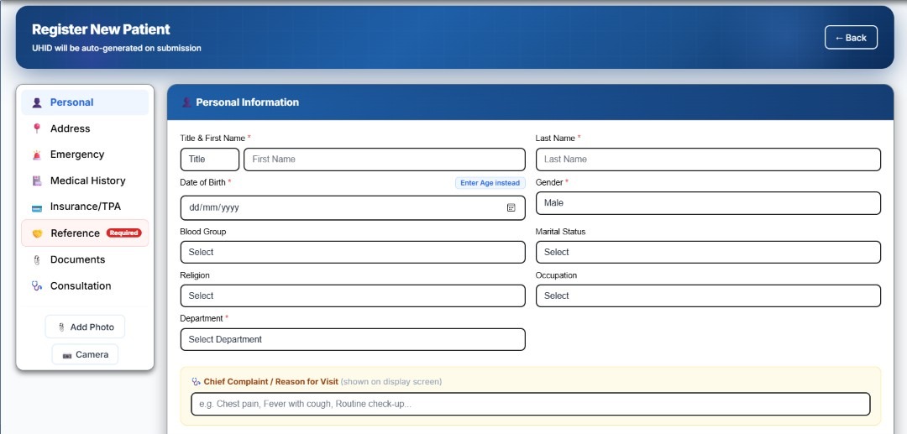Click 'UHID will be auto-generated on submission' text
Viewport: 907px width, 434px height.
tap(117, 49)
